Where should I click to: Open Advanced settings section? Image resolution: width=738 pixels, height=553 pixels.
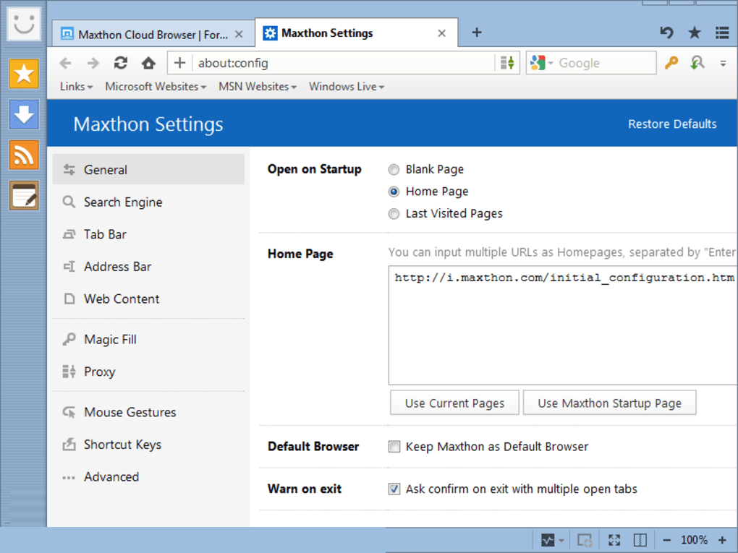[148, 477]
